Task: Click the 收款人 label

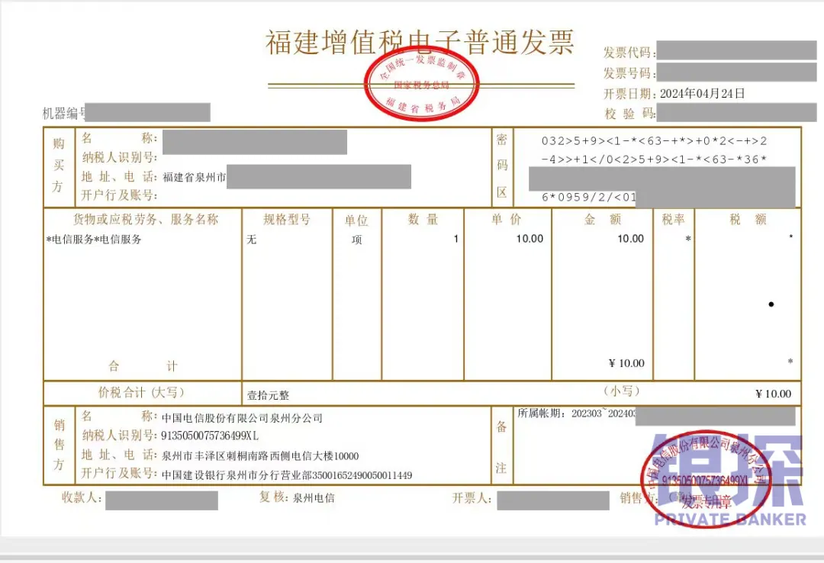Action: point(82,497)
